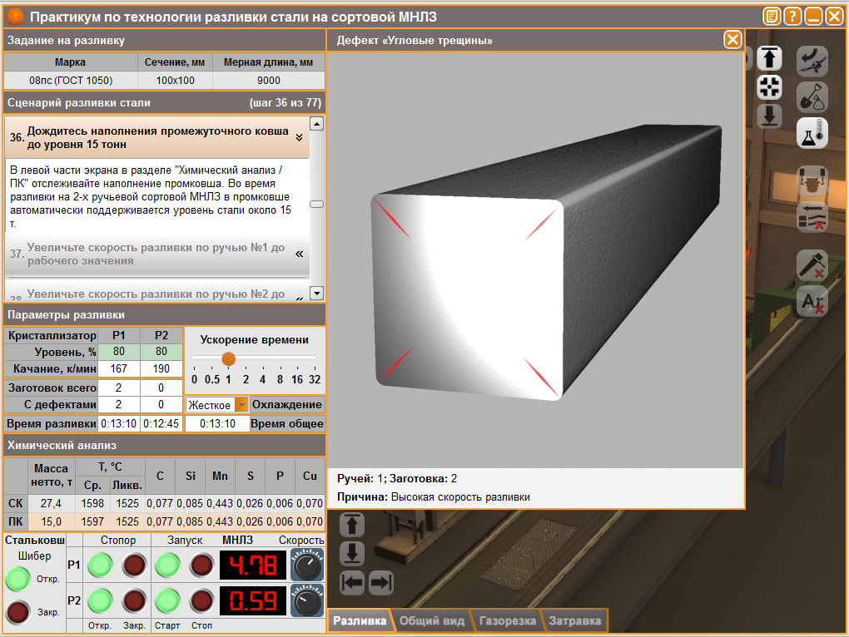Click the manipulator arm arrow icon
Viewport: 849px width, 637px height.
pyautogui.click(x=812, y=61)
